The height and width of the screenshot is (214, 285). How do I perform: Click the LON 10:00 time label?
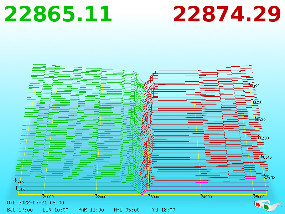point(56,210)
